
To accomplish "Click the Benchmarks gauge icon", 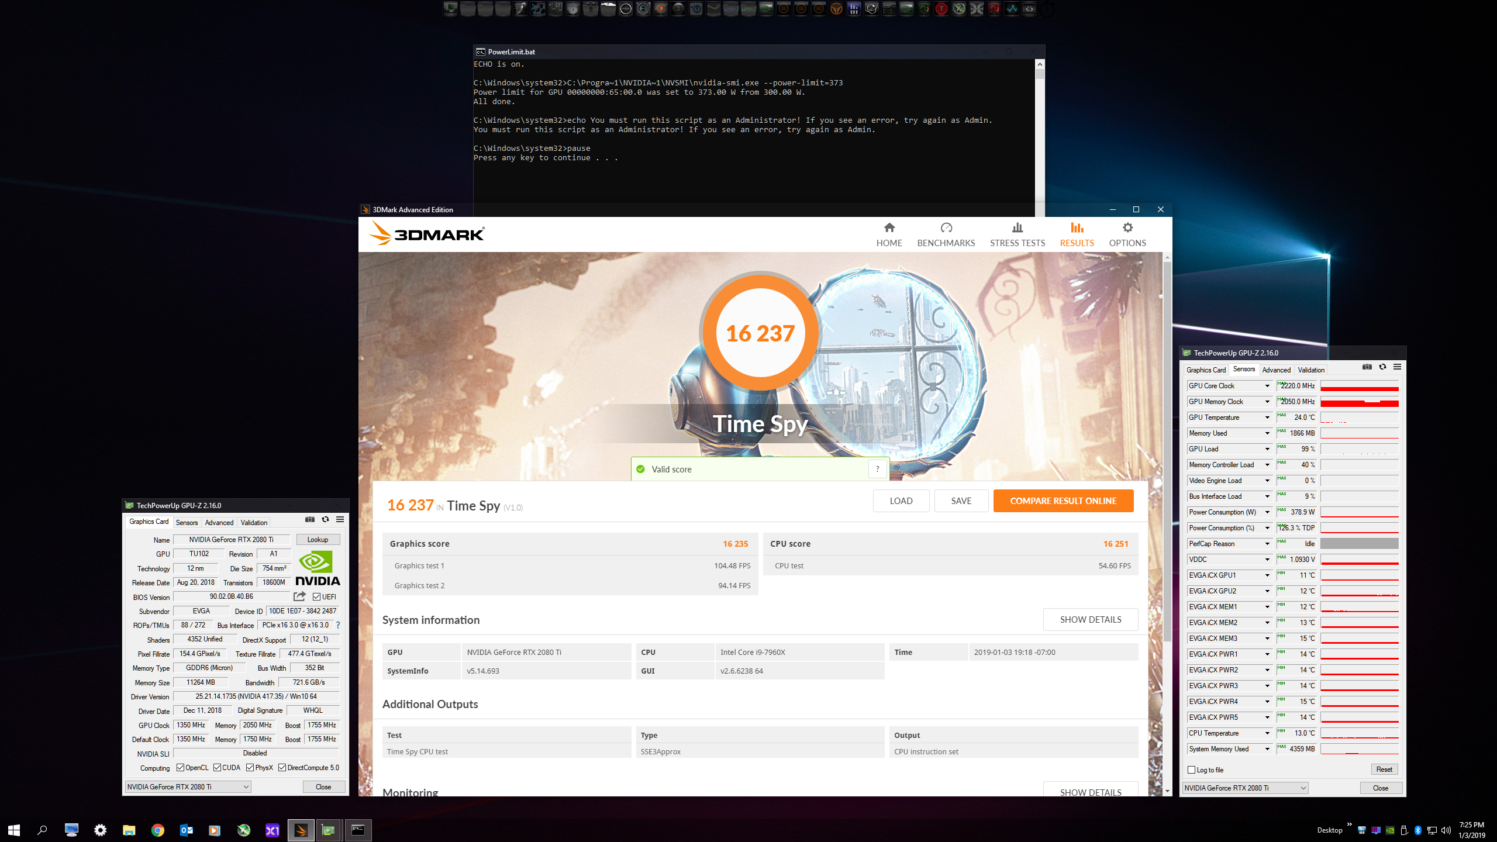I will point(946,227).
